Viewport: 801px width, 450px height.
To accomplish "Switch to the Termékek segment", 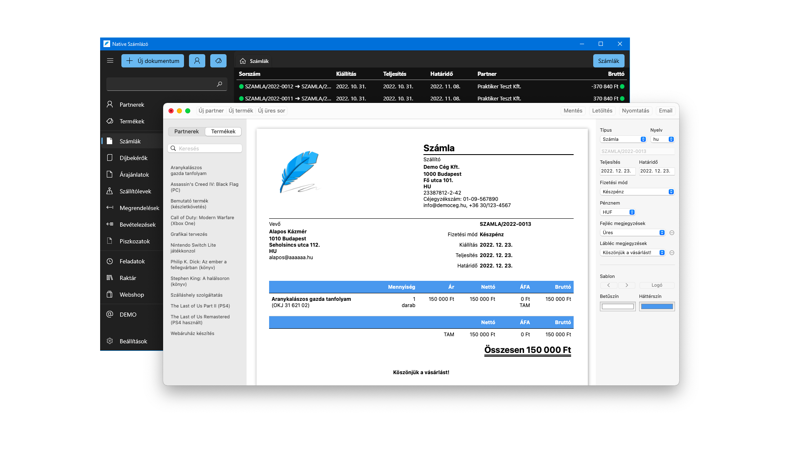I will (223, 132).
